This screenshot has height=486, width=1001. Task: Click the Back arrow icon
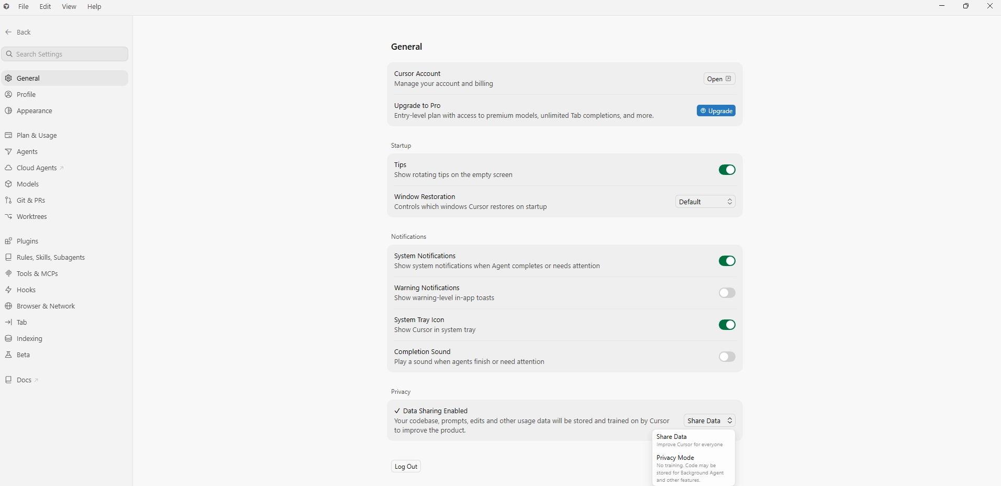point(8,32)
